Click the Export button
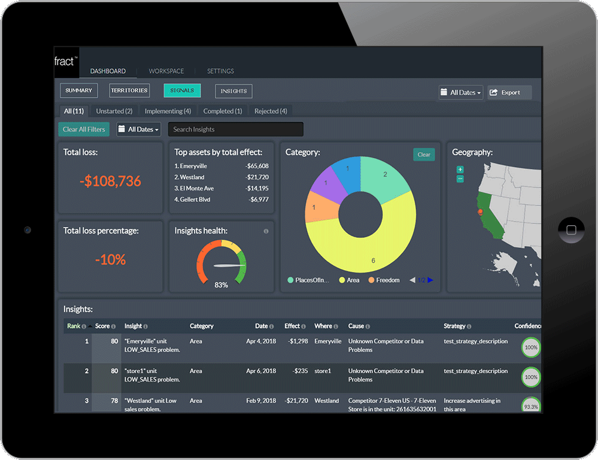 [x=509, y=93]
